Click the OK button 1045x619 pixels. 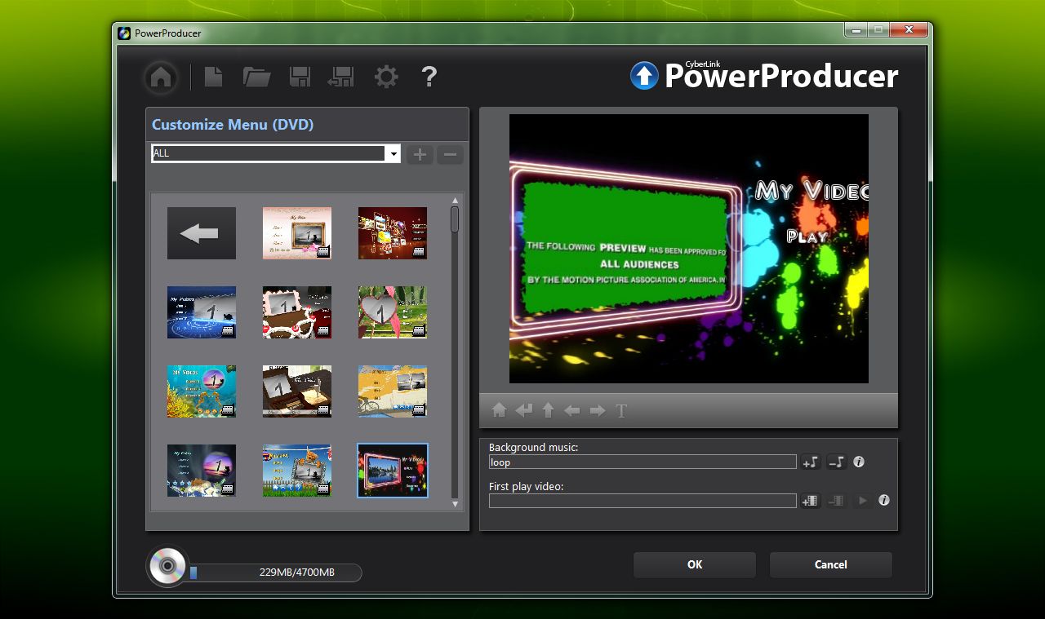[x=695, y=564]
